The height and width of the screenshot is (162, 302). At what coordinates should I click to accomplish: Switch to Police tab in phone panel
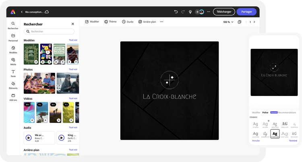point(265,112)
